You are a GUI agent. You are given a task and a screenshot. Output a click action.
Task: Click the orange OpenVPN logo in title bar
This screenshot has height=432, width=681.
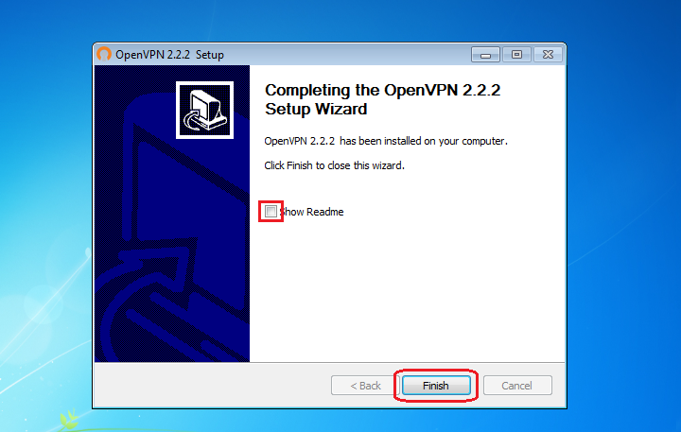104,54
